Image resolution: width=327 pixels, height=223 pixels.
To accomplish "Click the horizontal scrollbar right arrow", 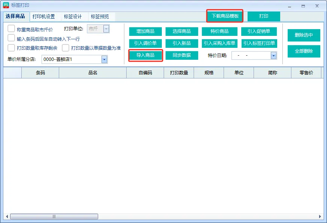I will [320, 216].
